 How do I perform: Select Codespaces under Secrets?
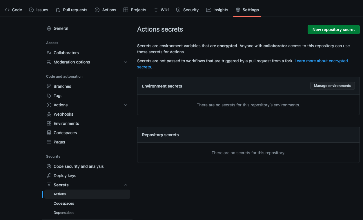click(x=87, y=203)
